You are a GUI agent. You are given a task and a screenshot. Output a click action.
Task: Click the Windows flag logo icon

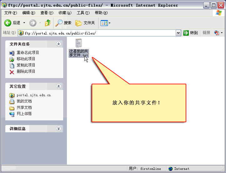pos(218,13)
